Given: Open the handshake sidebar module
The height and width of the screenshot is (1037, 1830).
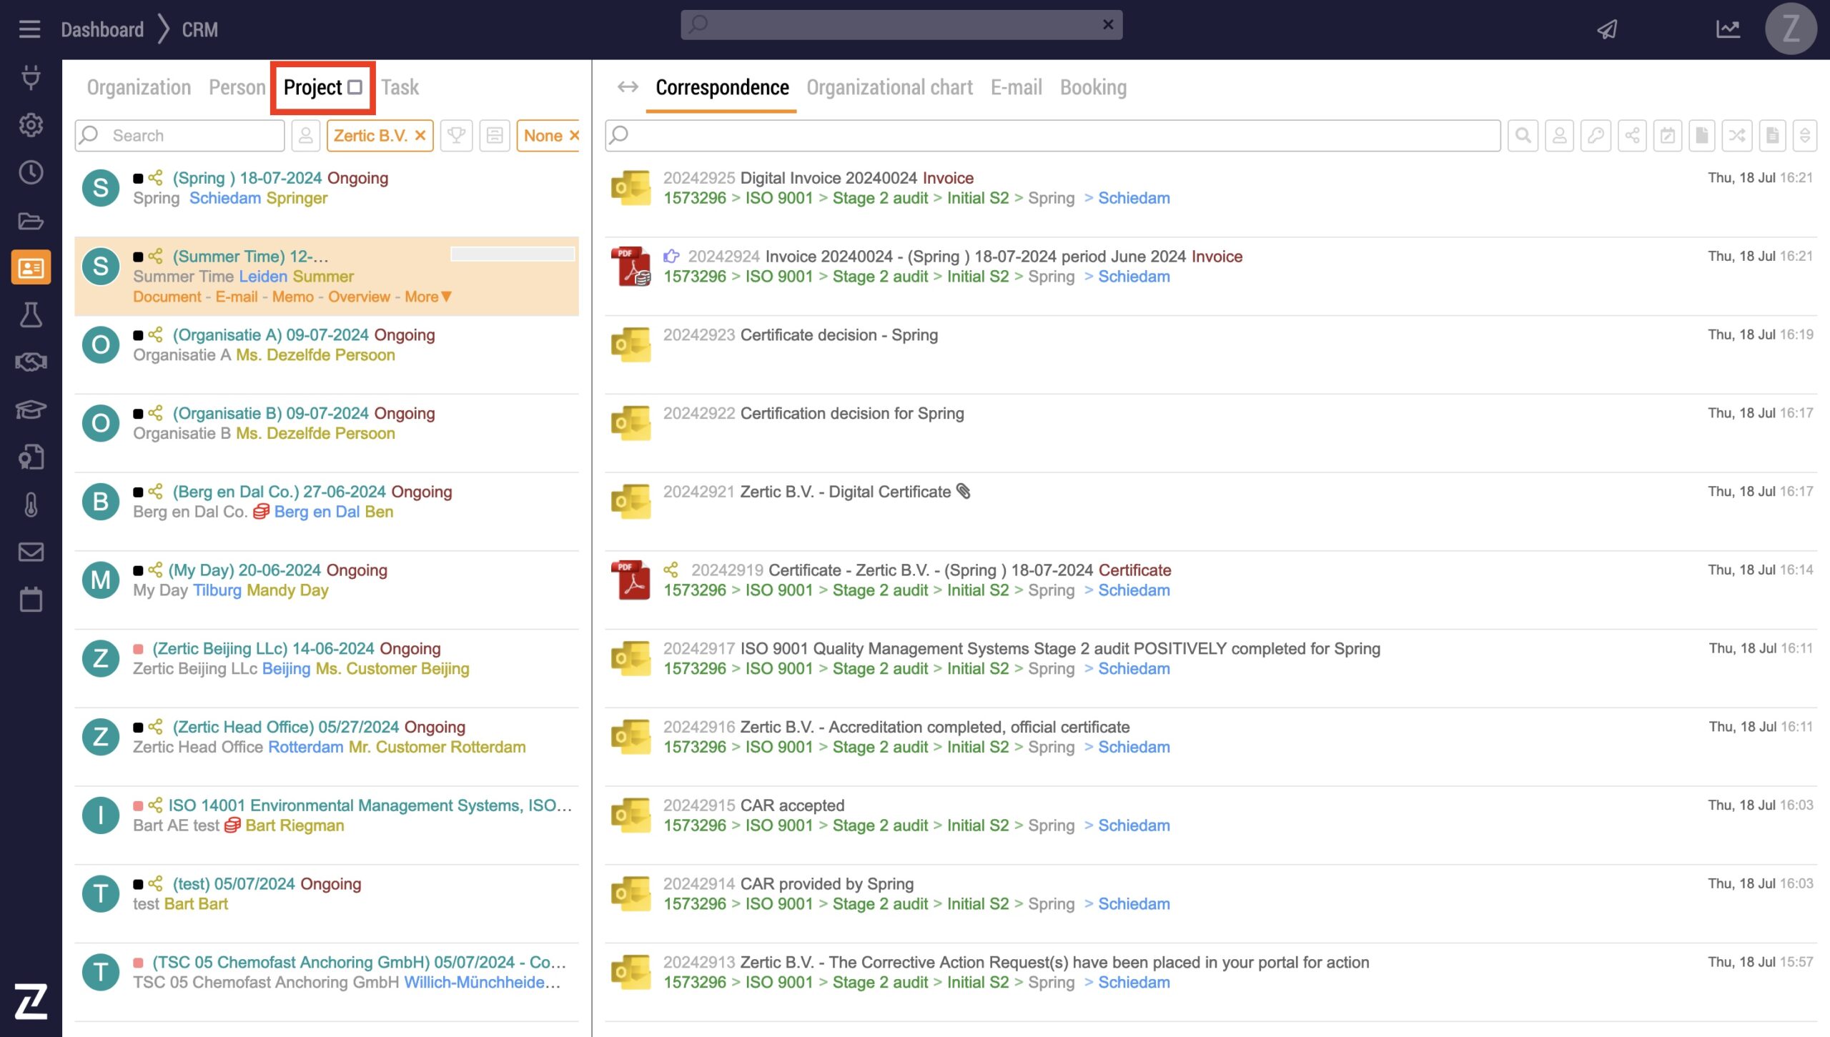Looking at the screenshot, I should click(31, 362).
